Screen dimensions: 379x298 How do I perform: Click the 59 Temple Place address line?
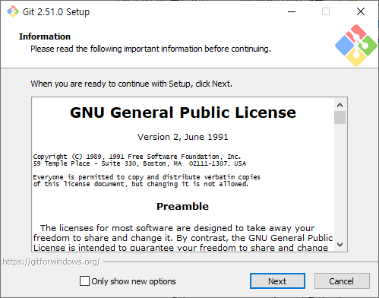[x=140, y=163]
